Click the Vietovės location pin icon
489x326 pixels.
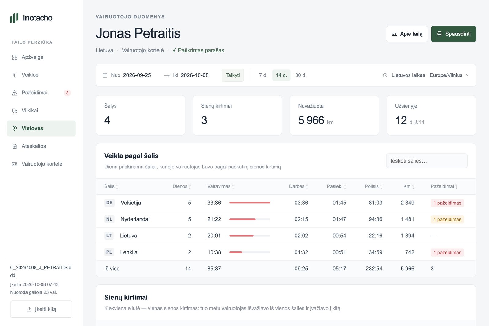coord(15,128)
